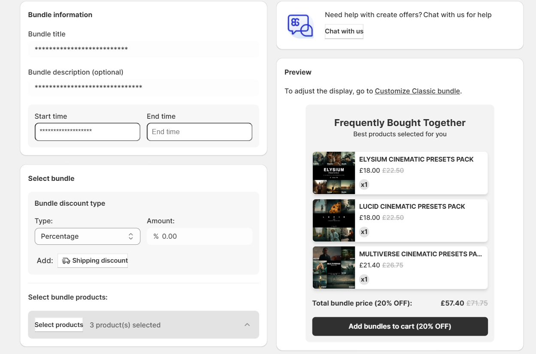
Task: Click the x1 quantity badge for Multiverse pack
Action: tap(364, 279)
